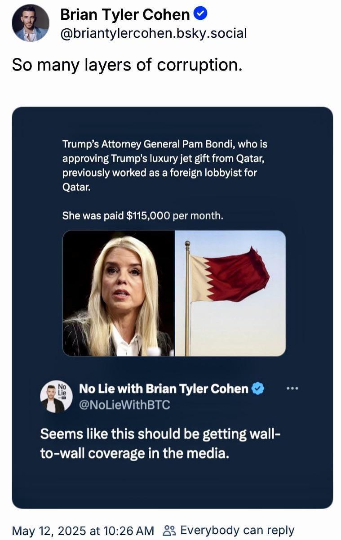Screen dimensions: 341x540
Task: Open the Qatar flag photo
Action: tap(230, 293)
